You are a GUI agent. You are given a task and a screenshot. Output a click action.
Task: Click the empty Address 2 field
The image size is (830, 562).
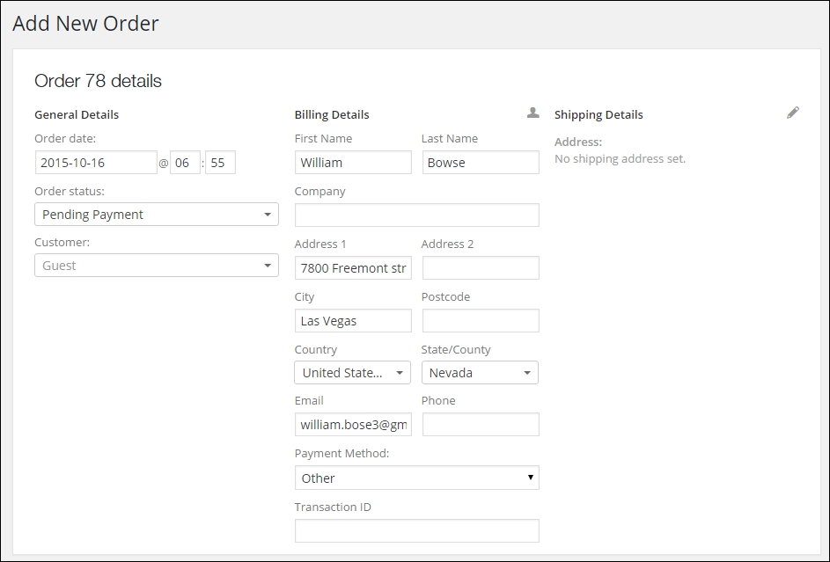coord(480,267)
